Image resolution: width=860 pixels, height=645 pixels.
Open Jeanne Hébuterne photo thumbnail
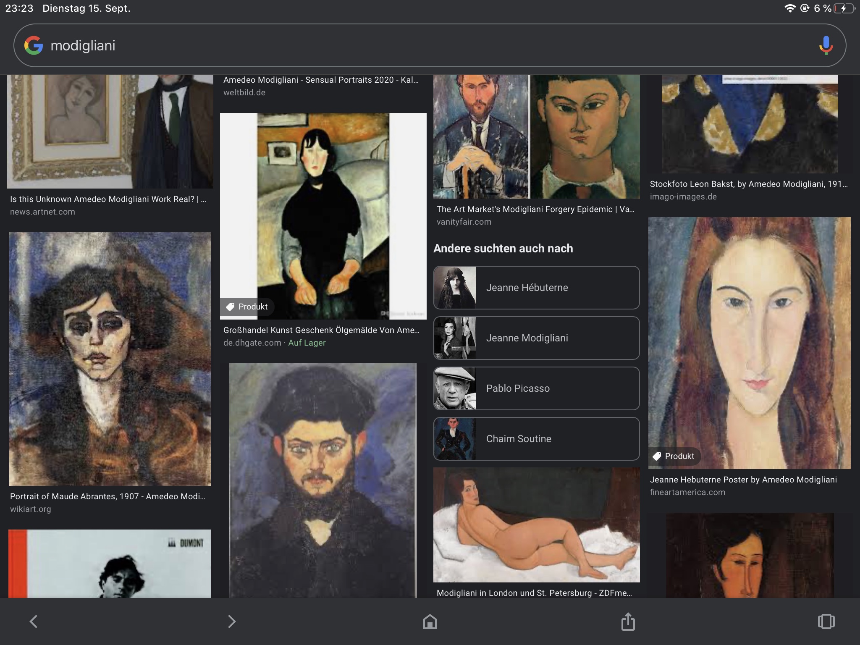(455, 288)
